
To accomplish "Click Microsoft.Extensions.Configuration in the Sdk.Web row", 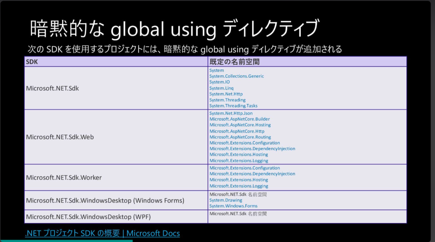I will pyautogui.click(x=244, y=143).
